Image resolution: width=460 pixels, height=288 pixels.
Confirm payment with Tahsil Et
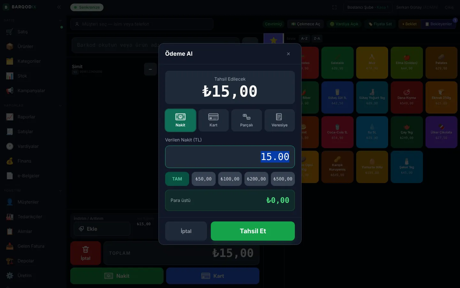(x=253, y=231)
